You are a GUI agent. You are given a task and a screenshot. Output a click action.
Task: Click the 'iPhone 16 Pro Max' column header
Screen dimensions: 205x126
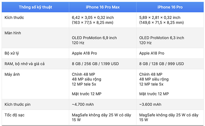click(x=102, y=7)
